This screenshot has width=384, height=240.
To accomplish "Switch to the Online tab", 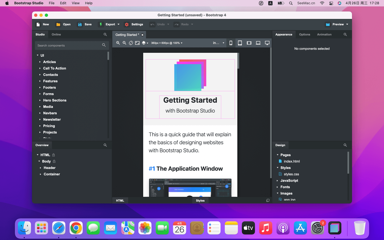I will tap(56, 34).
